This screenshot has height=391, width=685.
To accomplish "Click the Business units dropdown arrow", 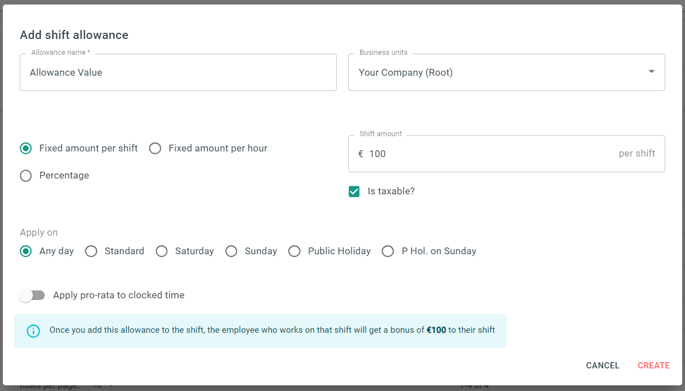I will [650, 72].
